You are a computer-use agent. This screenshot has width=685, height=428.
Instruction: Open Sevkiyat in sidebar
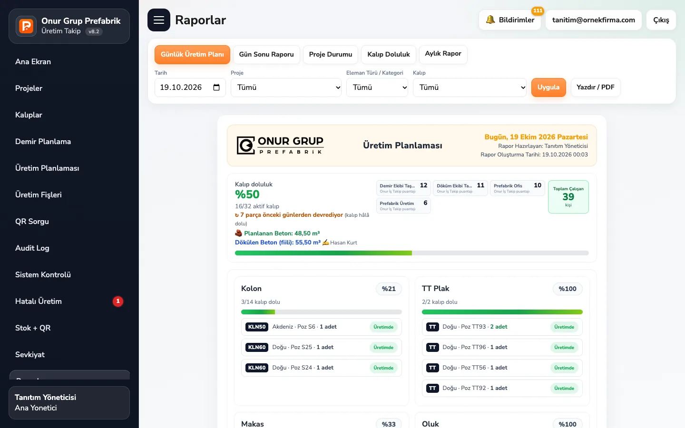click(x=69, y=355)
